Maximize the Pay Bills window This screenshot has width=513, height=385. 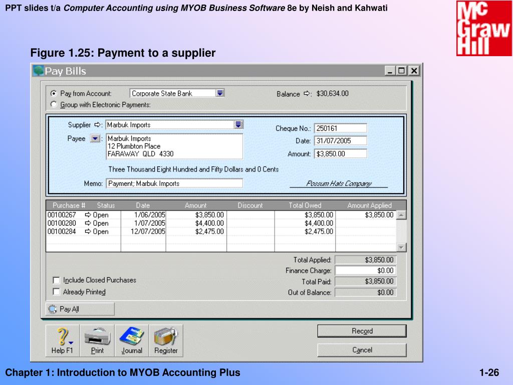tap(401, 71)
